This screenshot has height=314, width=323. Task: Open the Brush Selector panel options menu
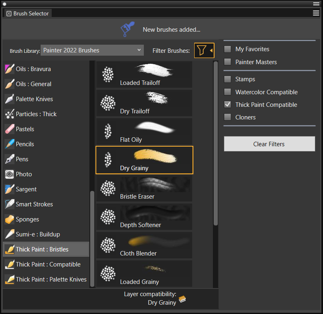tap(316, 13)
